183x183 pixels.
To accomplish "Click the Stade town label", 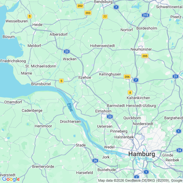I will click(x=81, y=145).
